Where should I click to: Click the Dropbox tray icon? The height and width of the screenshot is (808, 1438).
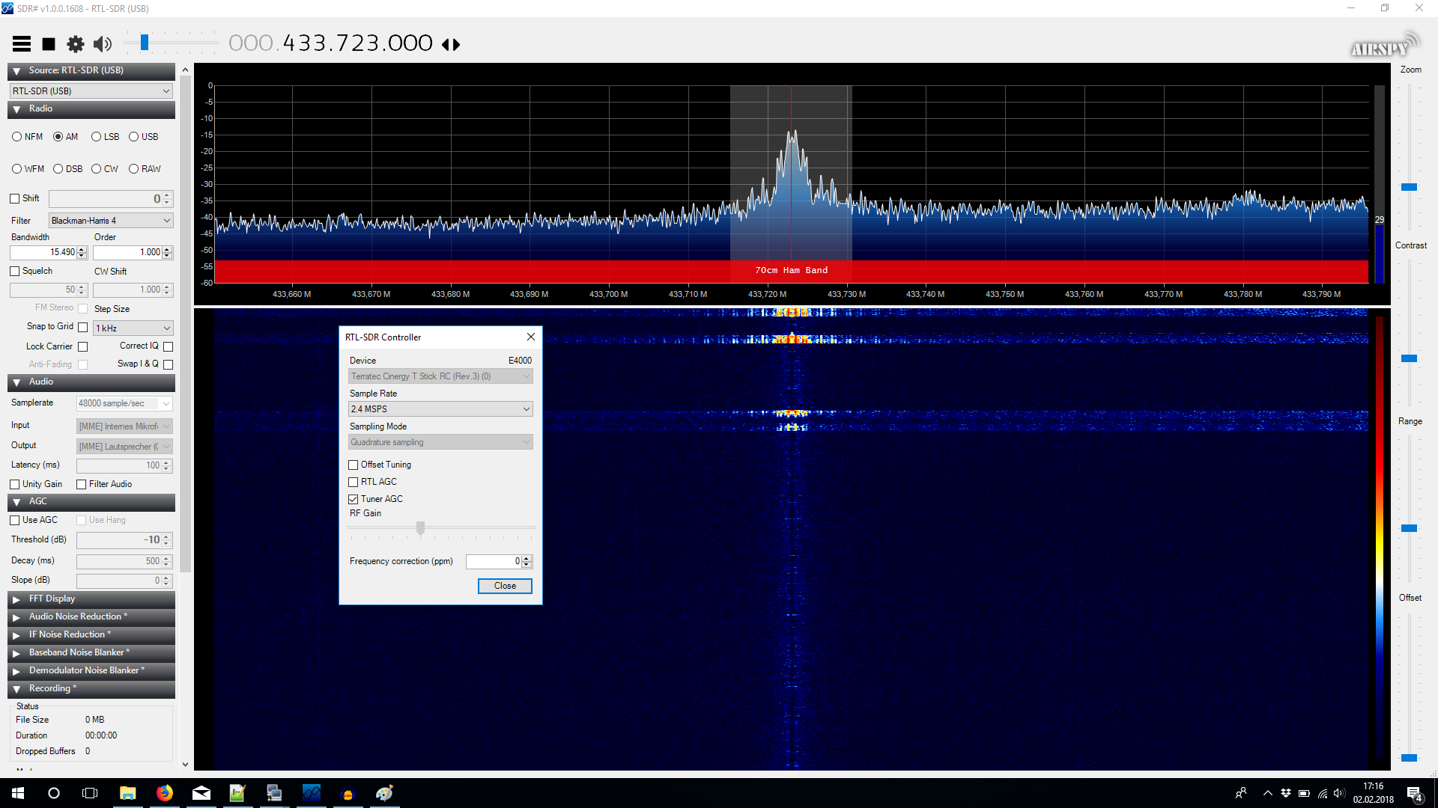[x=1286, y=793]
